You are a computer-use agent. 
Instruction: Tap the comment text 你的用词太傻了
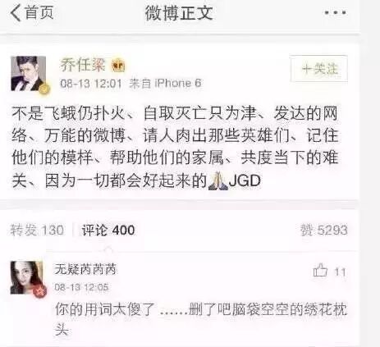point(105,310)
